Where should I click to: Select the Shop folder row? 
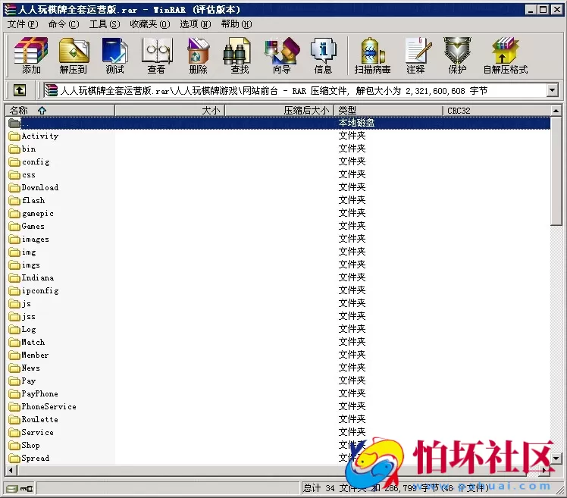tap(277, 446)
